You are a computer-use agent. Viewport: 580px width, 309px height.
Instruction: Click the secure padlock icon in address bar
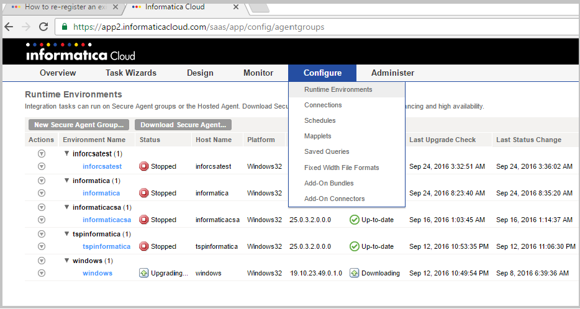(65, 27)
